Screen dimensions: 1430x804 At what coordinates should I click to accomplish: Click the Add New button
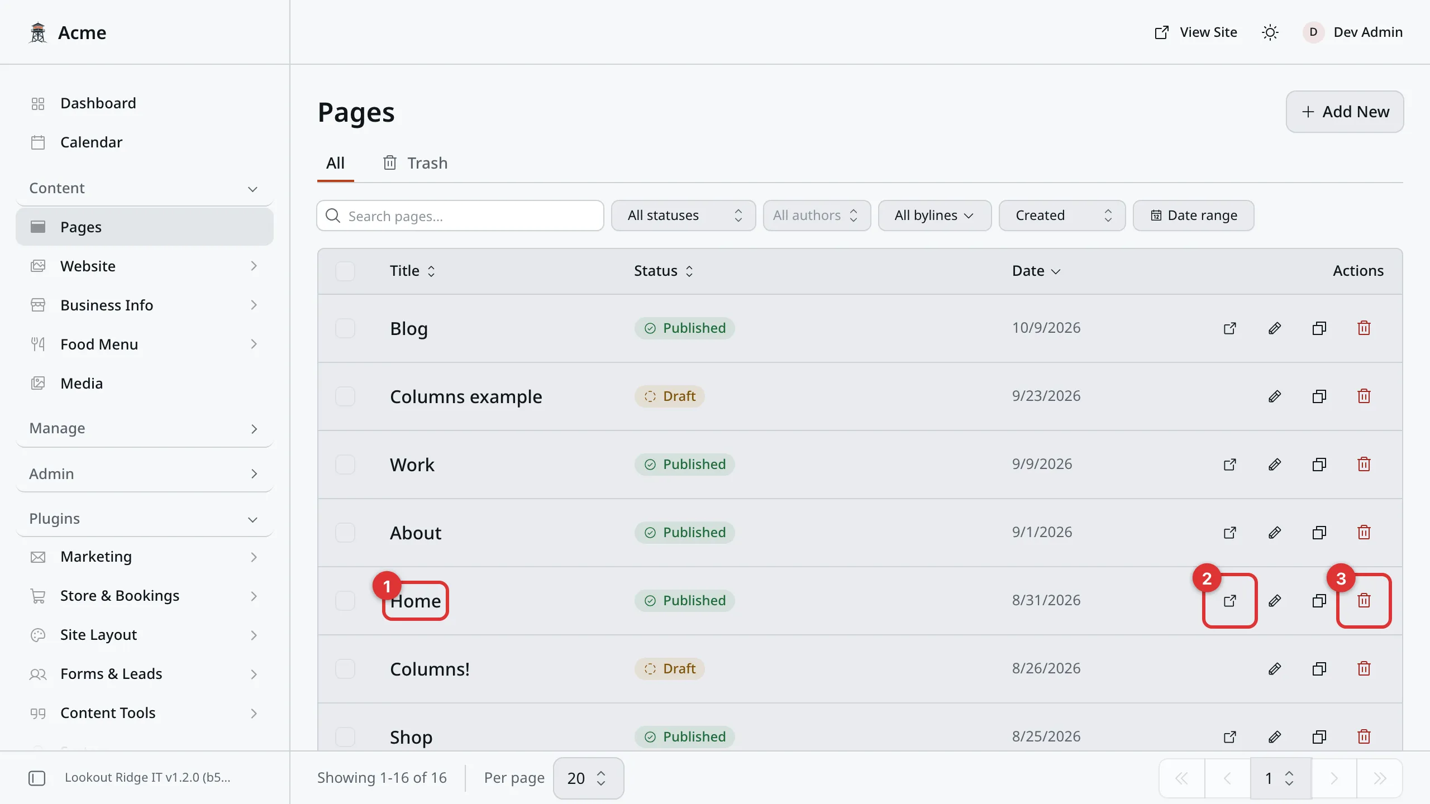(x=1345, y=112)
